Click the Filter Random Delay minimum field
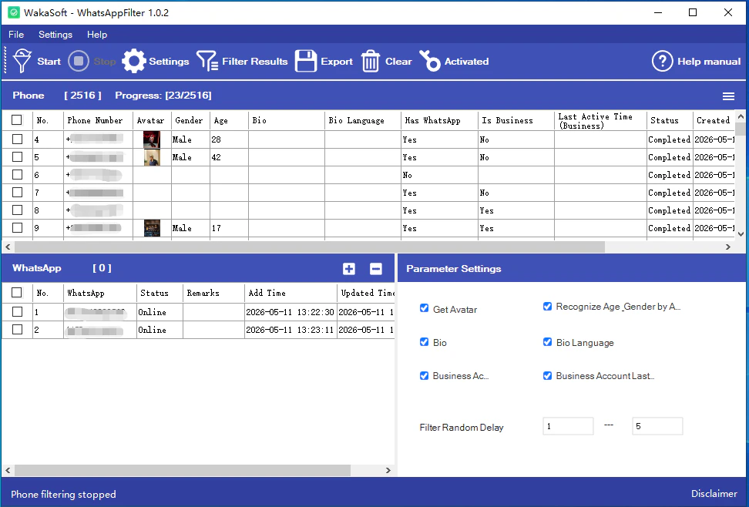The width and height of the screenshot is (749, 507). (568, 426)
